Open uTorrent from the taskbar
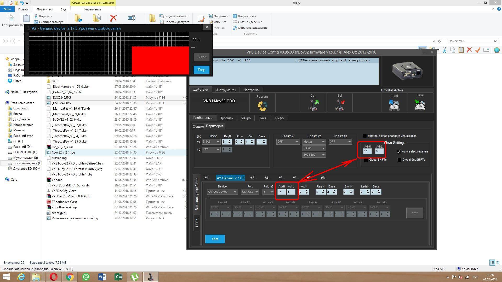The image size is (502, 282). [x=134, y=277]
